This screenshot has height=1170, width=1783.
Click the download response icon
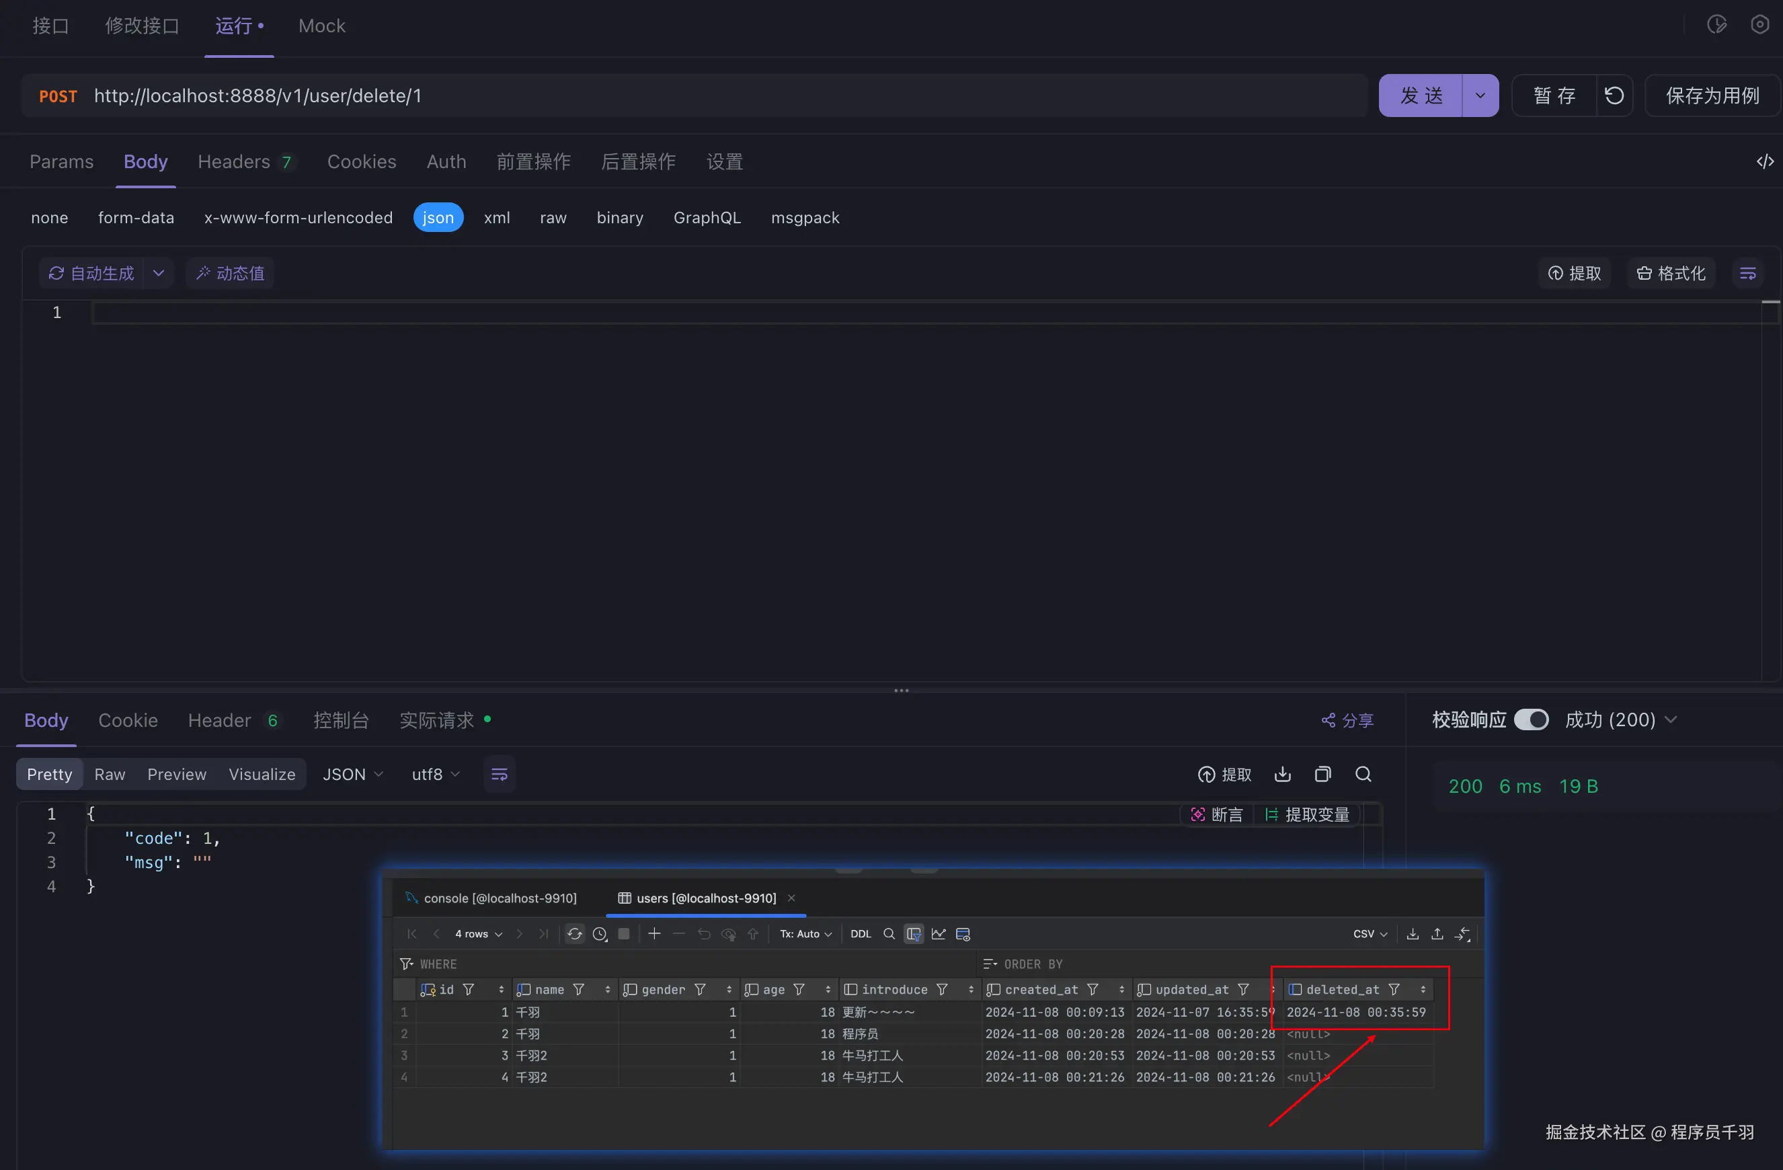tap(1283, 774)
